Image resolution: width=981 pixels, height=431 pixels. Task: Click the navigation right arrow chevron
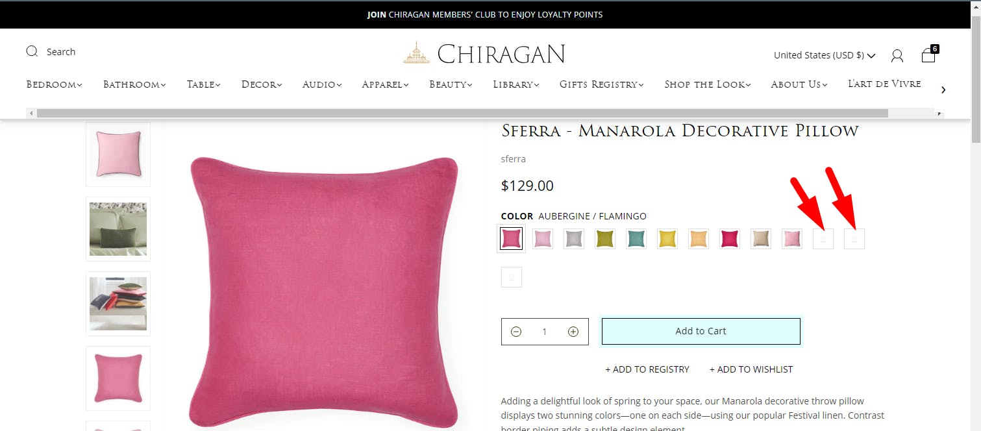[943, 90]
